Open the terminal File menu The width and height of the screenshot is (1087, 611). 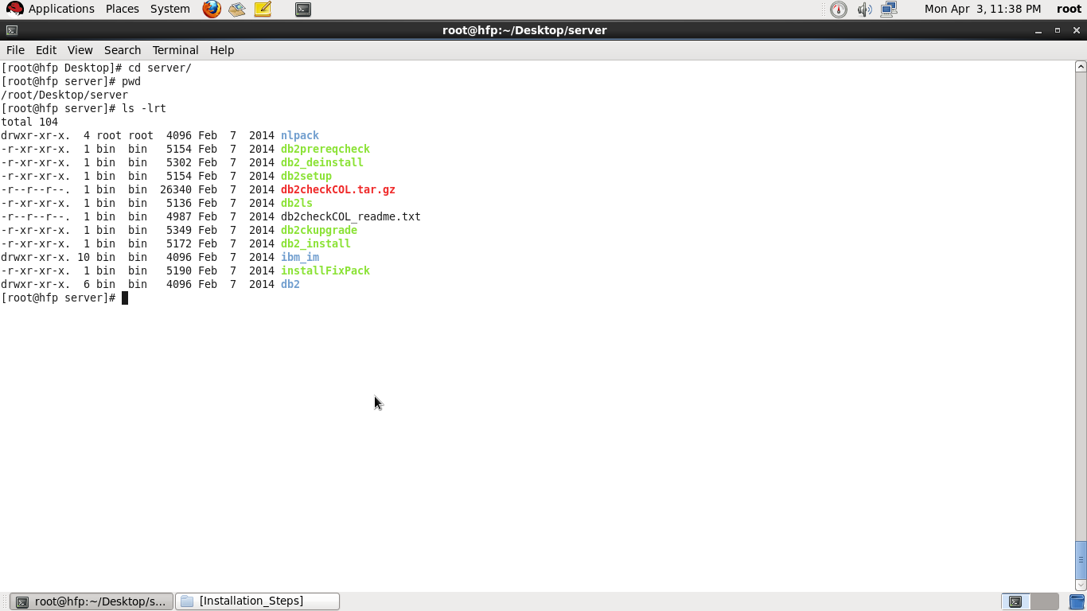(x=15, y=50)
